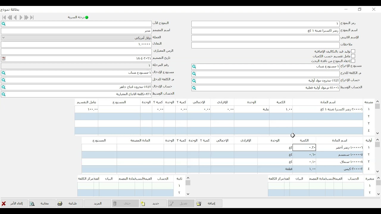Jump back several records with double-left arrow
This screenshot has width=381, height=214.
coord(10,18)
